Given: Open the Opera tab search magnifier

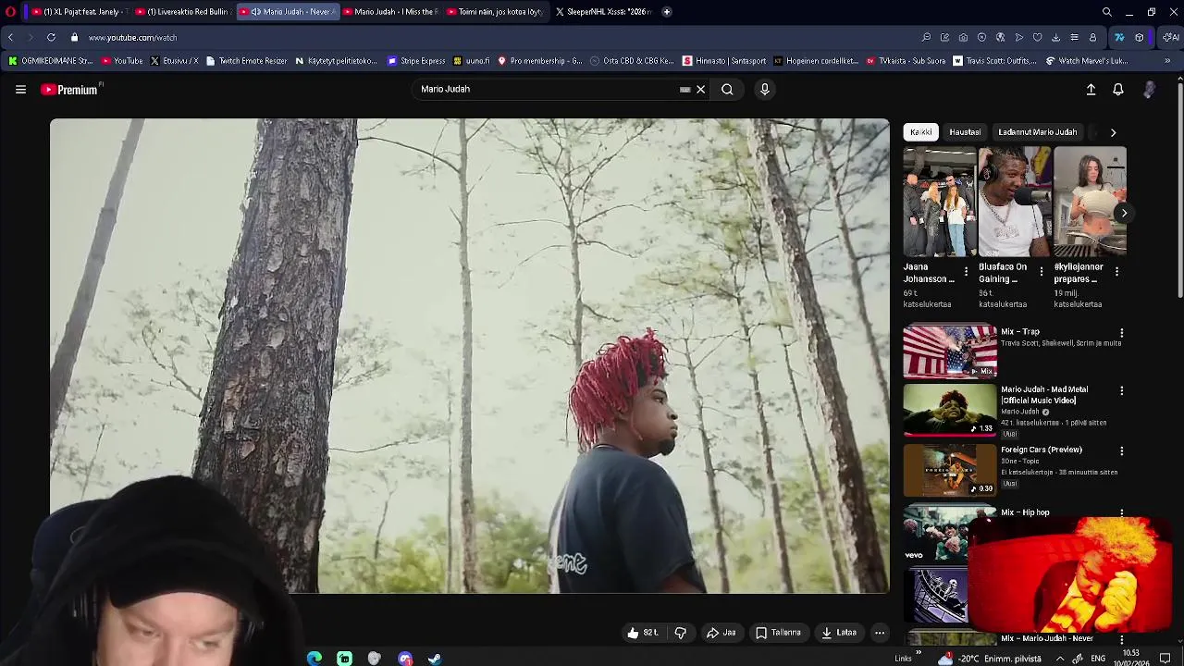Looking at the screenshot, I should pyautogui.click(x=1107, y=12).
